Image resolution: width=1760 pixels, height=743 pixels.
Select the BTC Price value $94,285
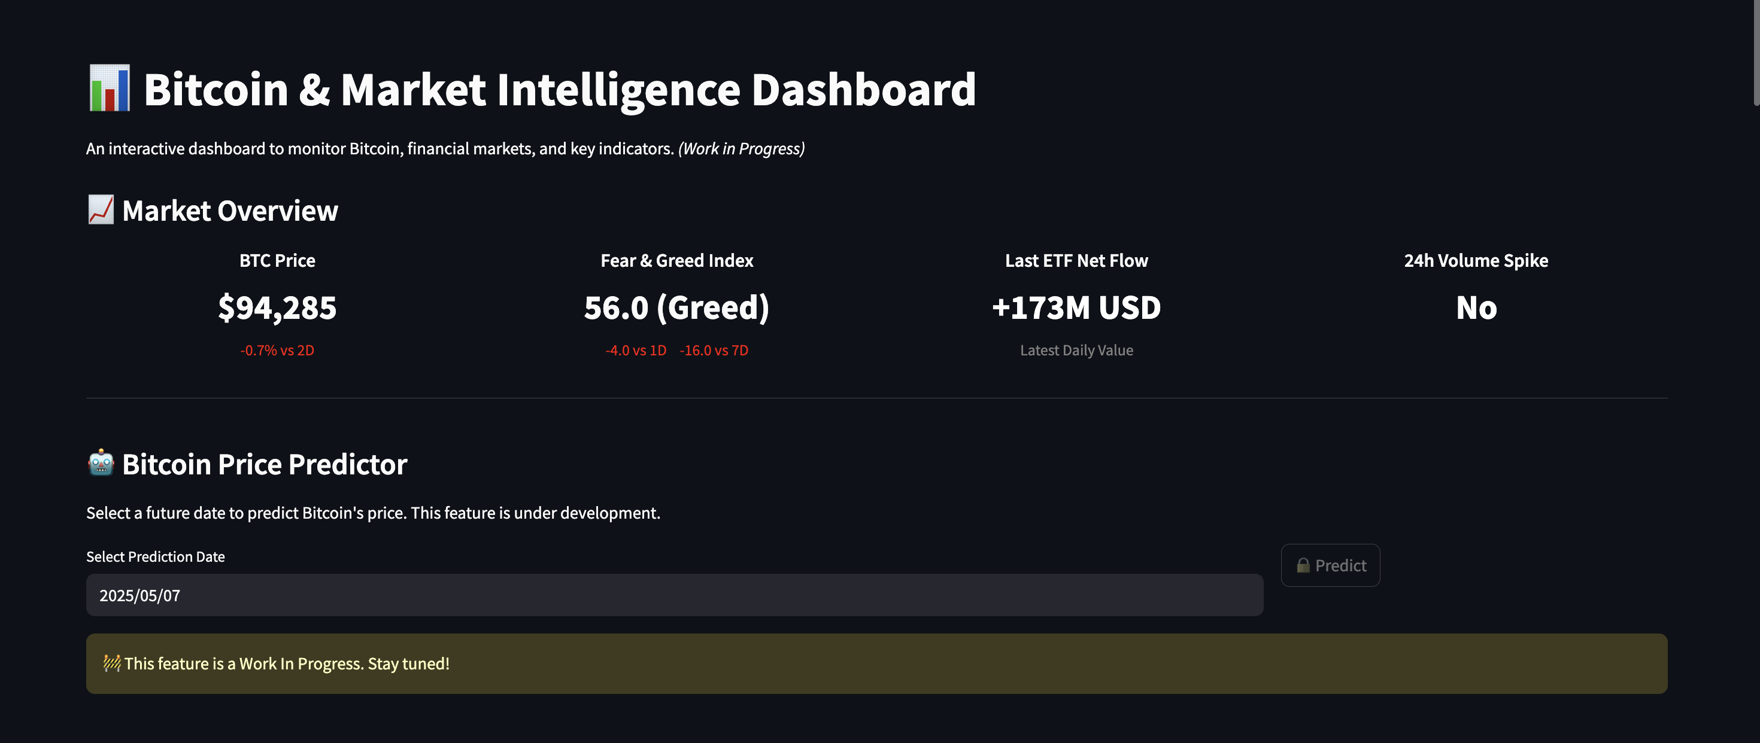coord(277,307)
